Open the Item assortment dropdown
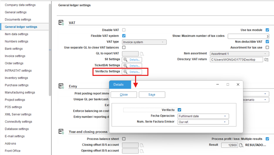 tap(239, 54)
